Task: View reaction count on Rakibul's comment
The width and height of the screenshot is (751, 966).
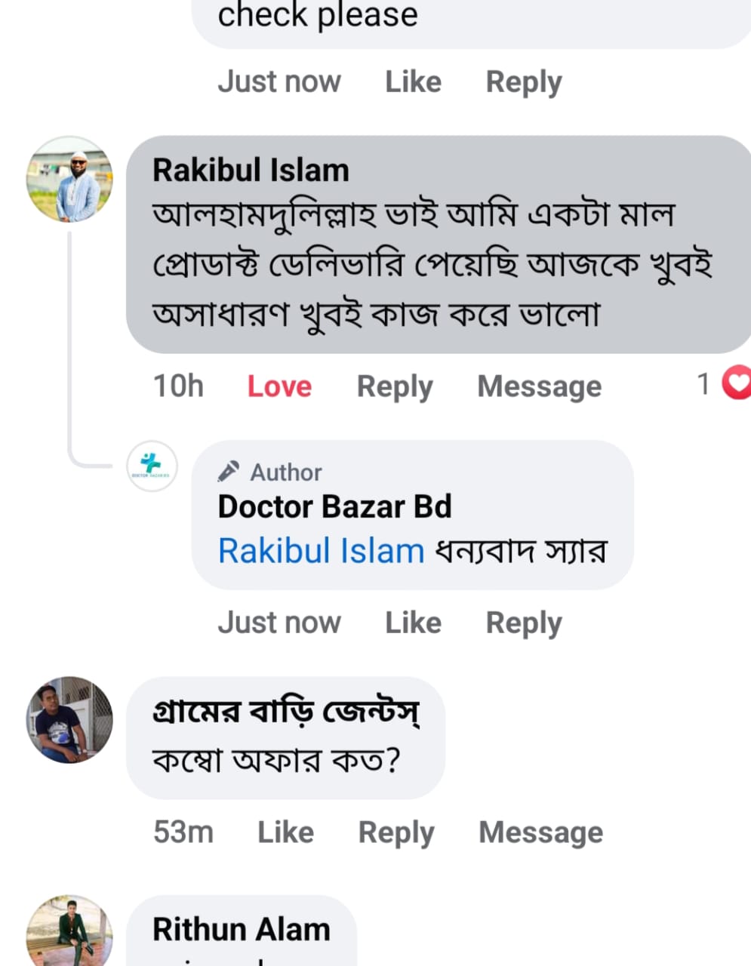Action: (x=703, y=384)
